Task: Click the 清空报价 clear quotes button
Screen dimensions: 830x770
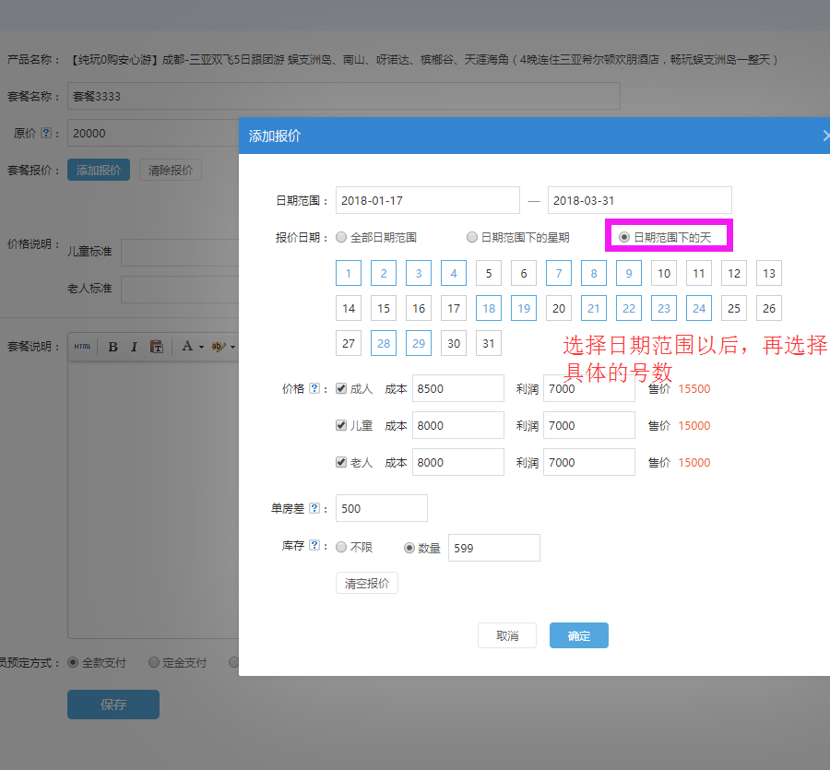Action: pos(366,583)
